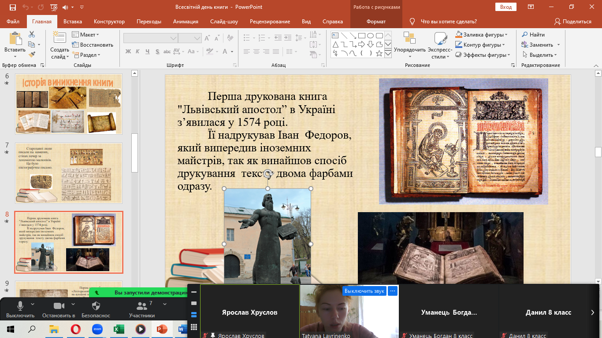This screenshot has width=602, height=338.
Task: Open the Select (Выделить) dropdown
Action: 539,55
